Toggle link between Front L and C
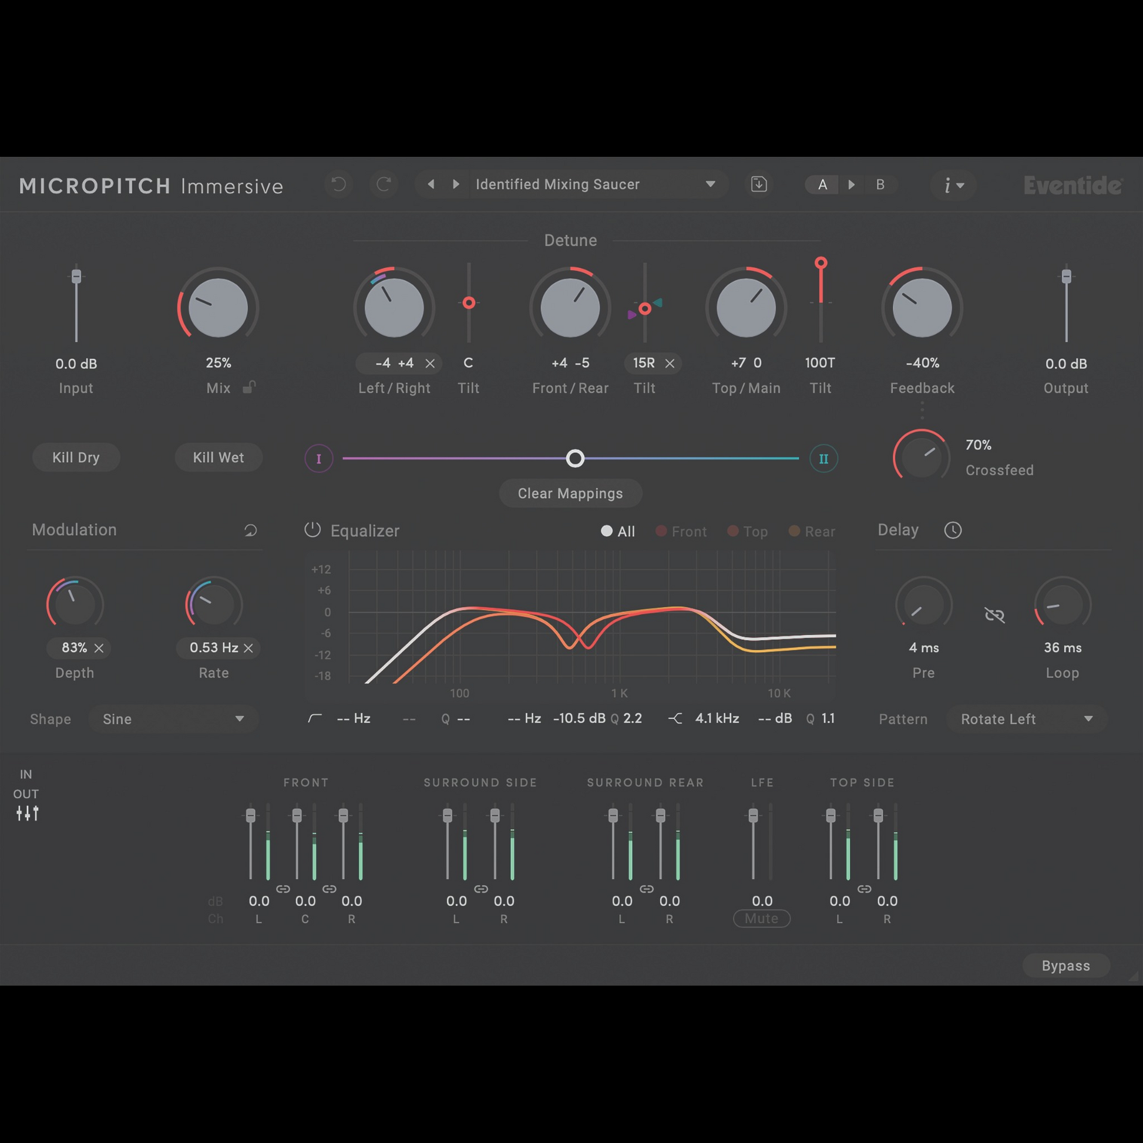Screen dimensions: 1143x1143 tap(283, 889)
